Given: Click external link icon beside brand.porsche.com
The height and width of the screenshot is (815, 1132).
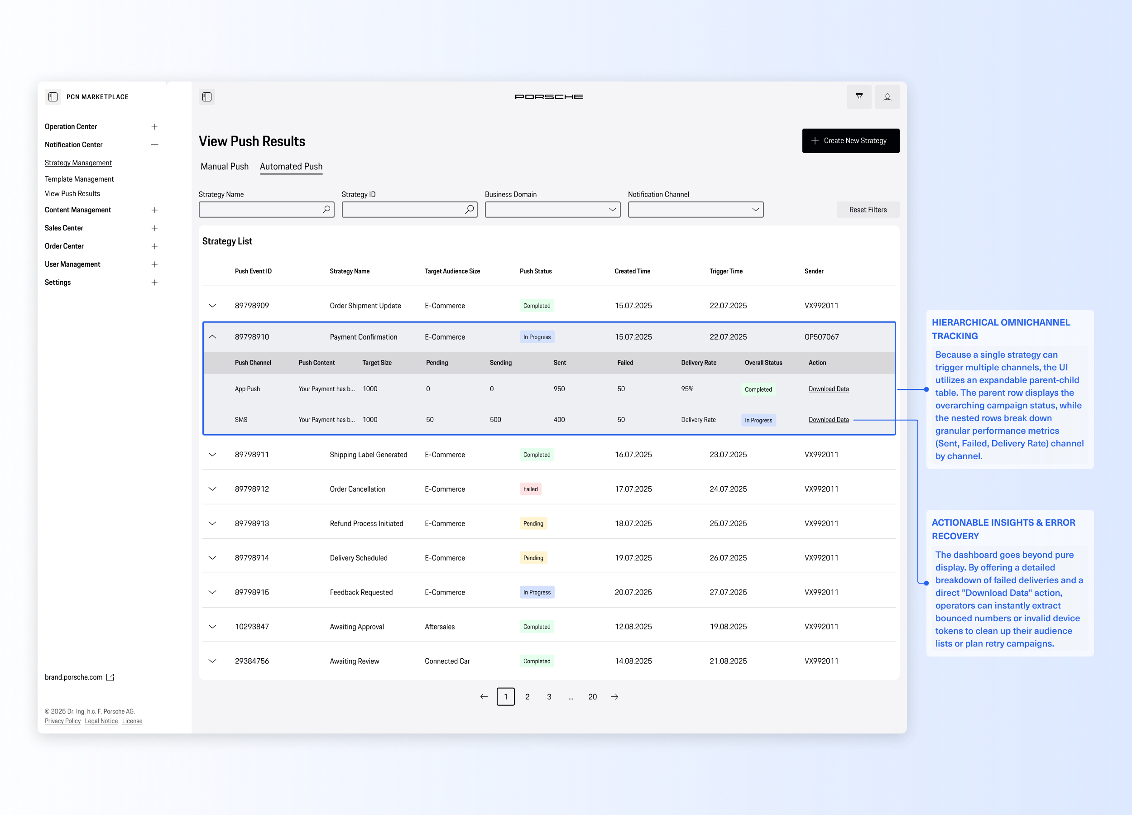Looking at the screenshot, I should click(x=110, y=677).
